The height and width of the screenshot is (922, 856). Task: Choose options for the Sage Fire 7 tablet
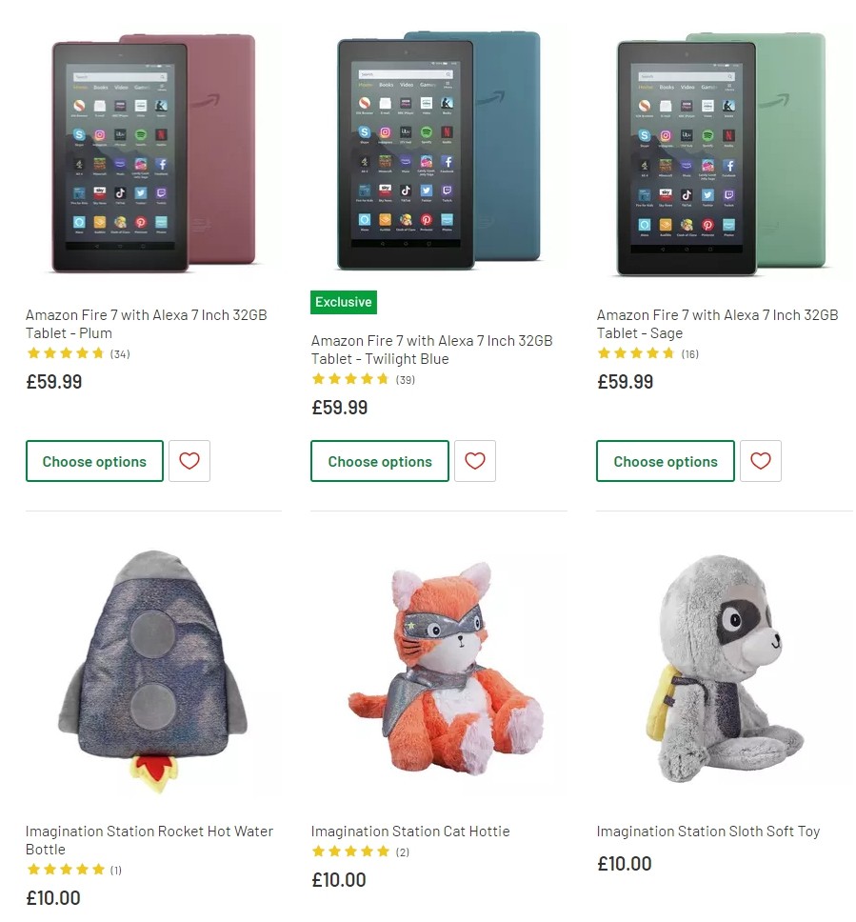tap(665, 461)
